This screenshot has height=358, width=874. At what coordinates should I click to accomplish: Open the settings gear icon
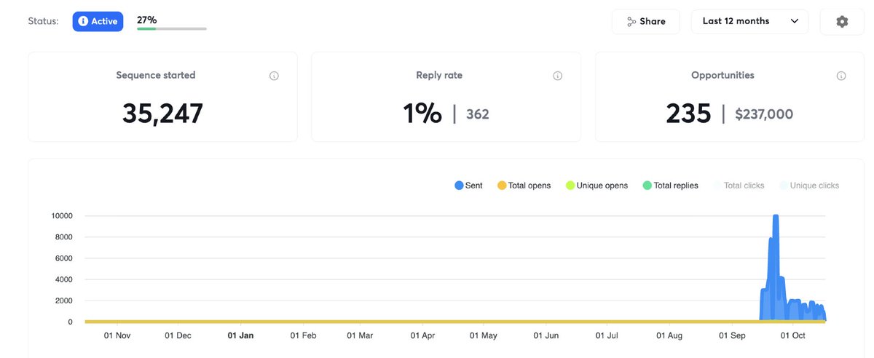click(842, 22)
